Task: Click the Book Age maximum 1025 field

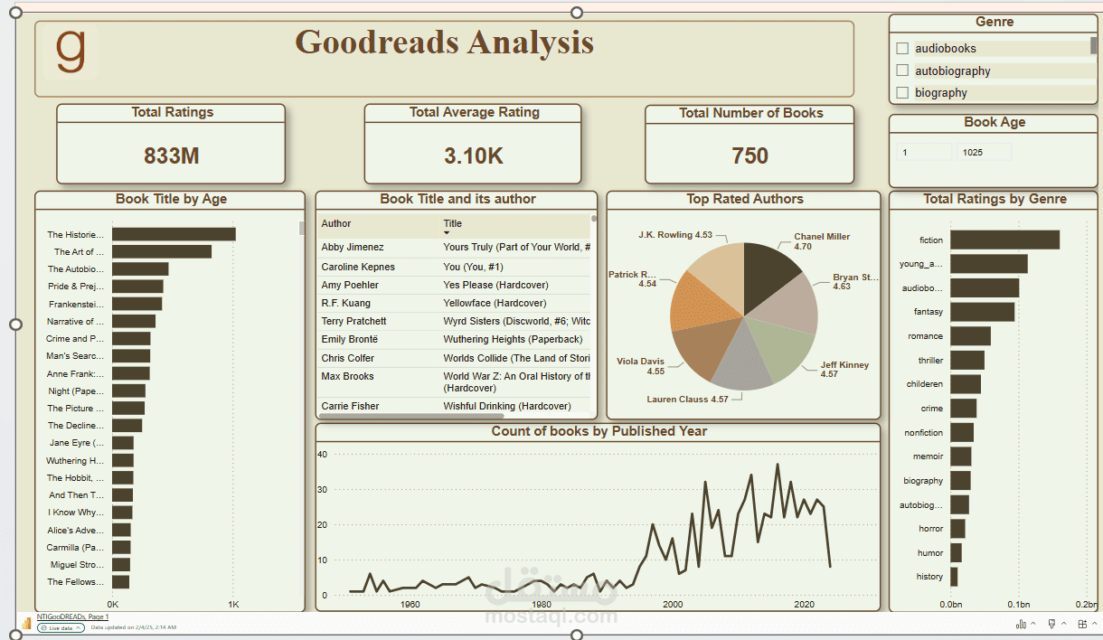Action: click(x=985, y=152)
